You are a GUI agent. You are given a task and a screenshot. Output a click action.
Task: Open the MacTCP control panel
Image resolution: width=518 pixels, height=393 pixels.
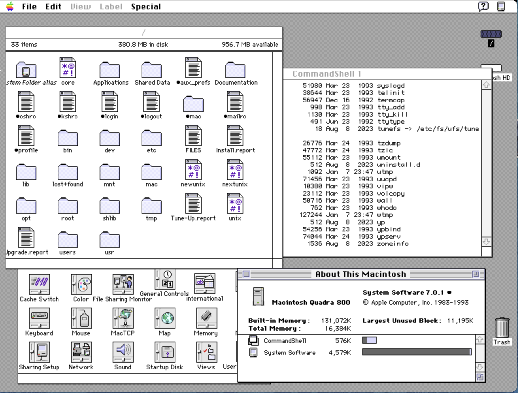pos(123,318)
